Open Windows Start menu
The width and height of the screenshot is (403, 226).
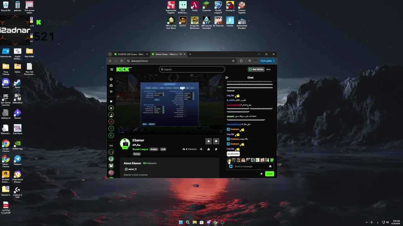click(x=181, y=222)
